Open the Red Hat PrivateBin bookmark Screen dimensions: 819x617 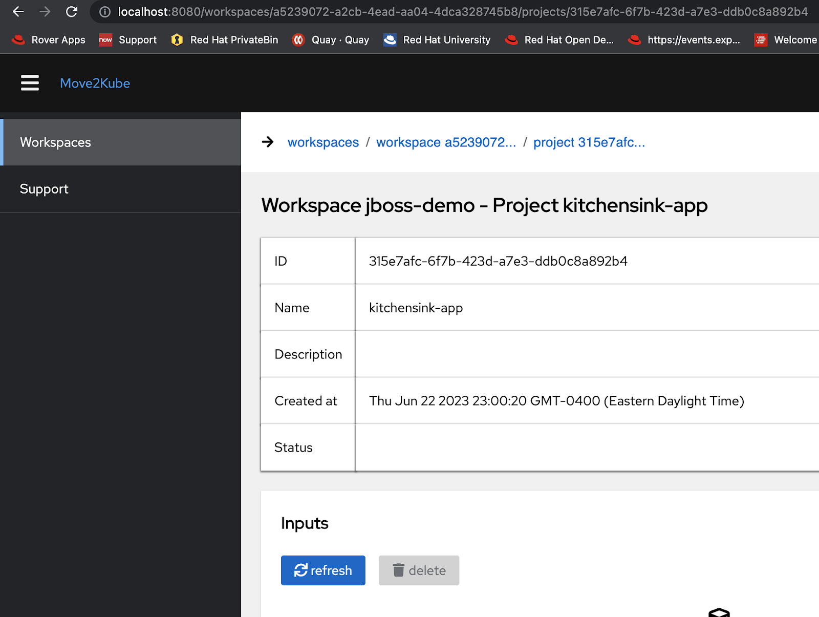pyautogui.click(x=224, y=39)
